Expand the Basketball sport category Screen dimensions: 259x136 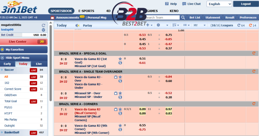(x=12, y=132)
